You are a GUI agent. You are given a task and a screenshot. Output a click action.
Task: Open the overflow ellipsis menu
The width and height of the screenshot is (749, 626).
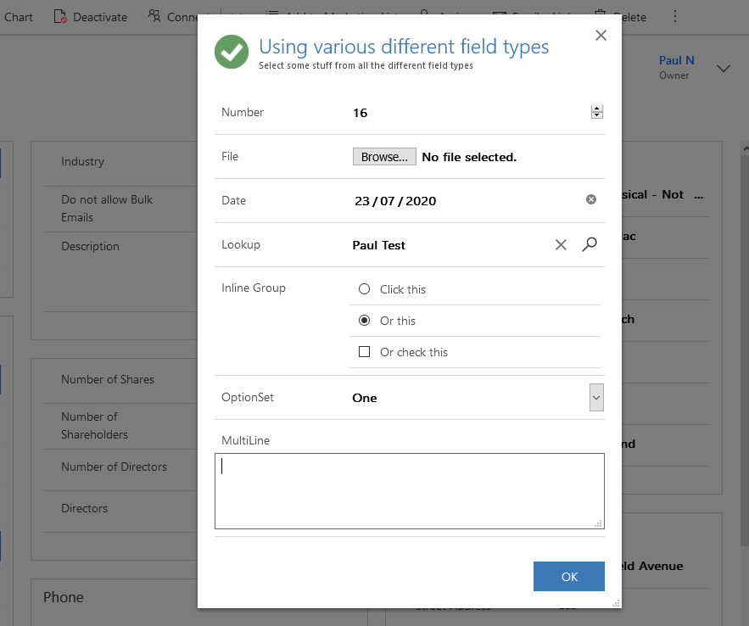674,16
